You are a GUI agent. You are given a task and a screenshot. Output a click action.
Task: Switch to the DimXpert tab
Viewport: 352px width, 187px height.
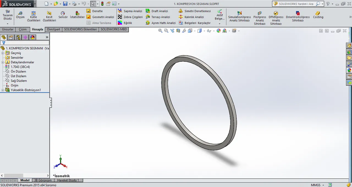tap(54, 29)
